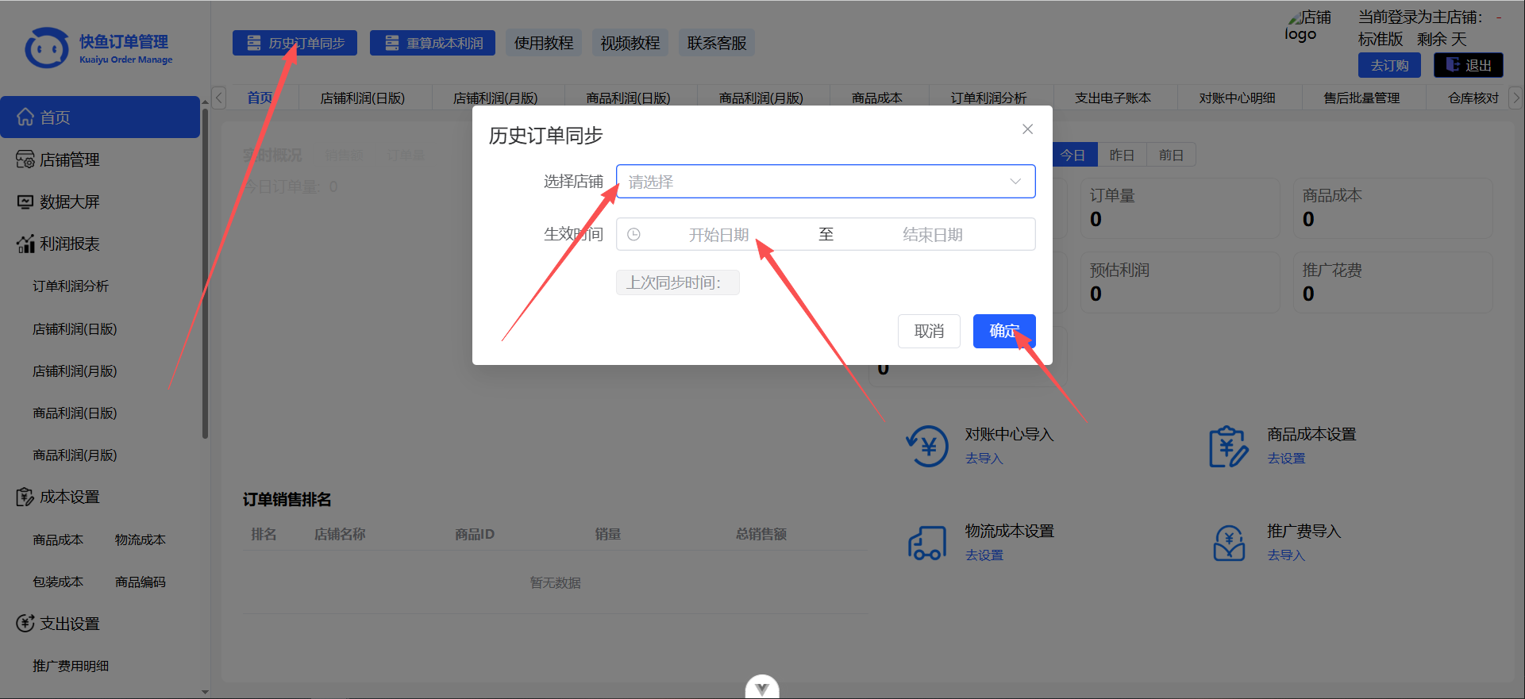
Task: Click 去设置 under 商品成本设置
Action: pos(1286,459)
